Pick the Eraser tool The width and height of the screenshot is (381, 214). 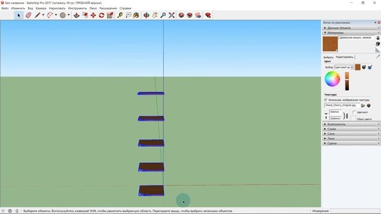pos(29,15)
